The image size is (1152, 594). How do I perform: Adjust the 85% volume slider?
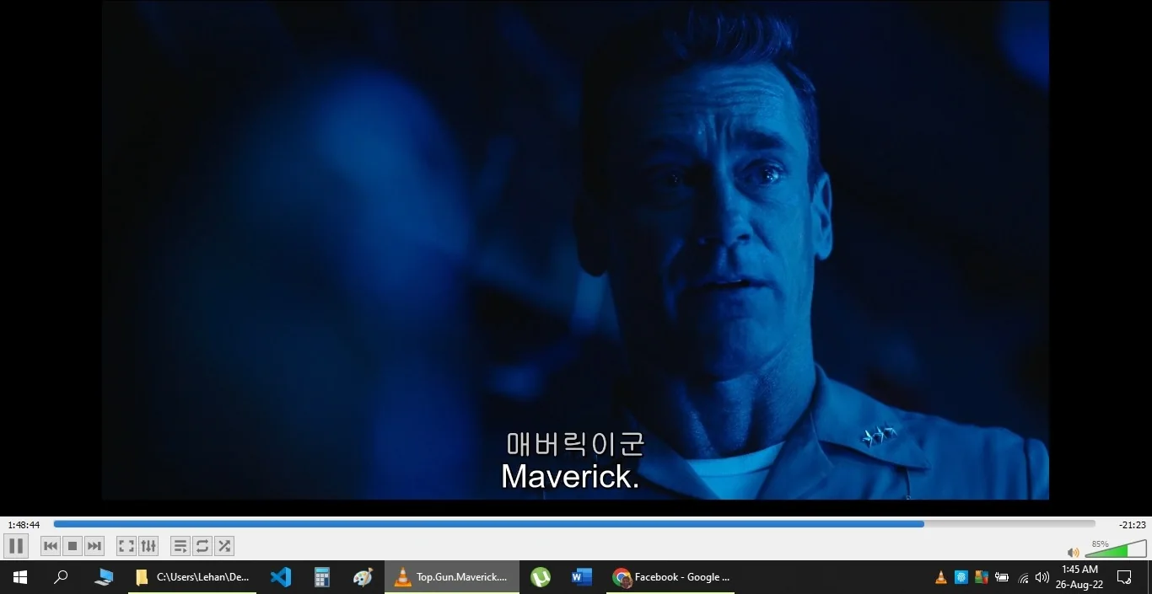(x=1115, y=549)
